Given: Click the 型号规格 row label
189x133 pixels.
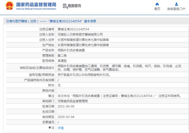Looking at the screenshot, I should (48, 61).
